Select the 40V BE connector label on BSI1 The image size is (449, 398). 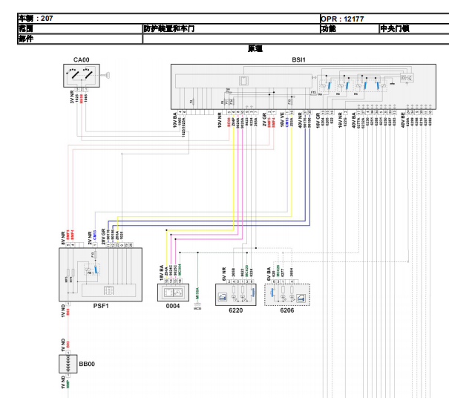tap(403, 120)
